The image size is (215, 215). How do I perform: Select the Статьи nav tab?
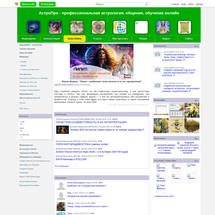pyautogui.click(x=97, y=39)
